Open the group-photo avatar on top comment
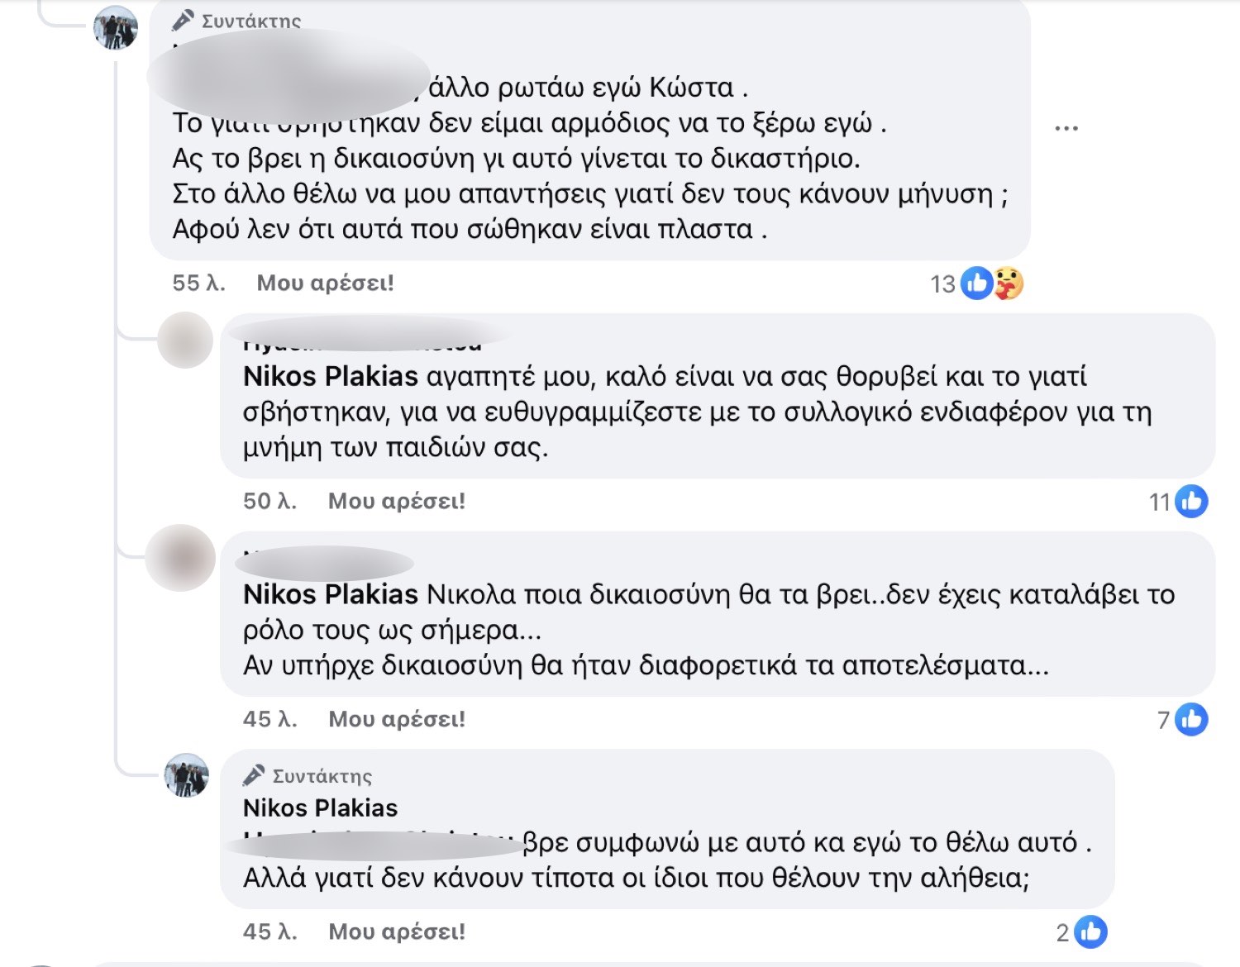 point(116,28)
